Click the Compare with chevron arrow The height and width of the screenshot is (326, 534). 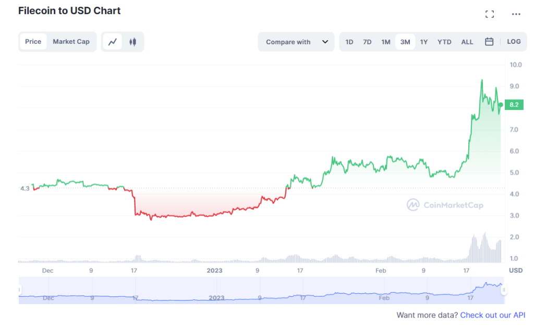click(325, 42)
